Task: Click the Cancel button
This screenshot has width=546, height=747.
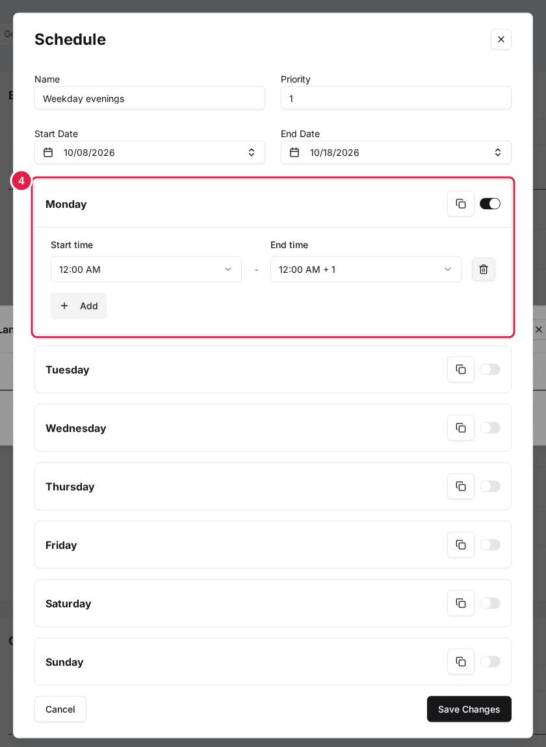Action: pyautogui.click(x=60, y=709)
